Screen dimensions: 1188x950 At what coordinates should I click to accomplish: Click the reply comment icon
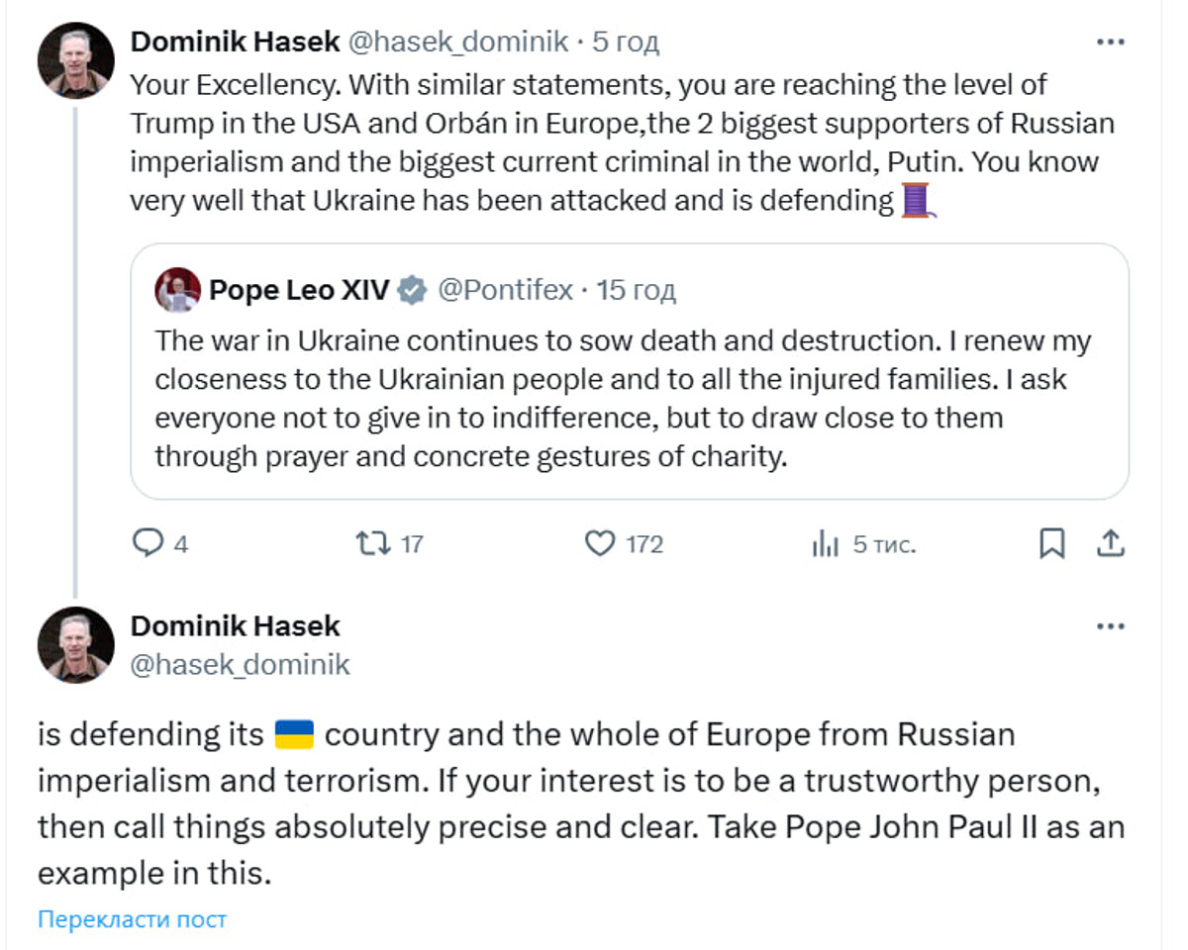[x=147, y=543]
